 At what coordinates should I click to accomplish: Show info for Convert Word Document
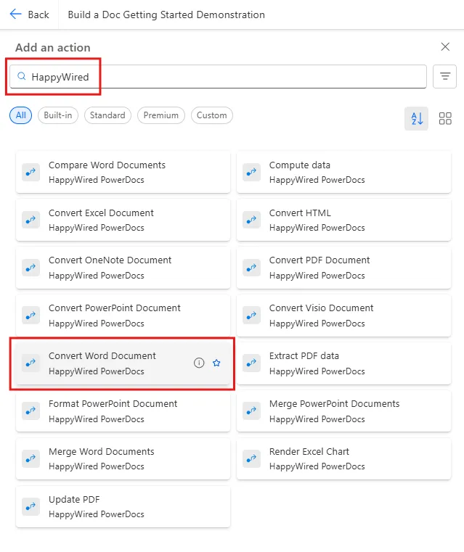click(x=199, y=363)
